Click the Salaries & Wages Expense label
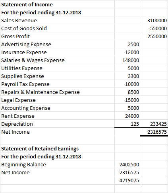This screenshot has width=168, height=193. pos(33,60)
